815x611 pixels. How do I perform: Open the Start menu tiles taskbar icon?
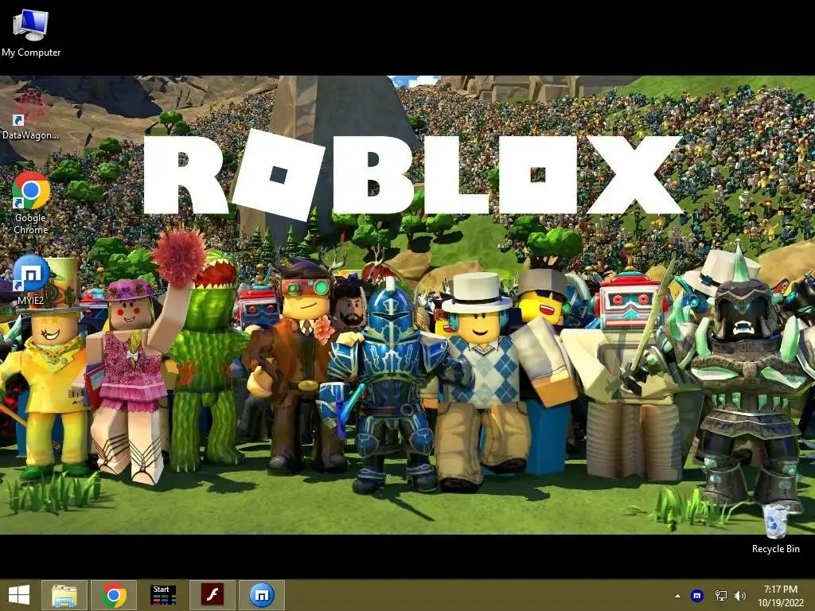point(163,595)
